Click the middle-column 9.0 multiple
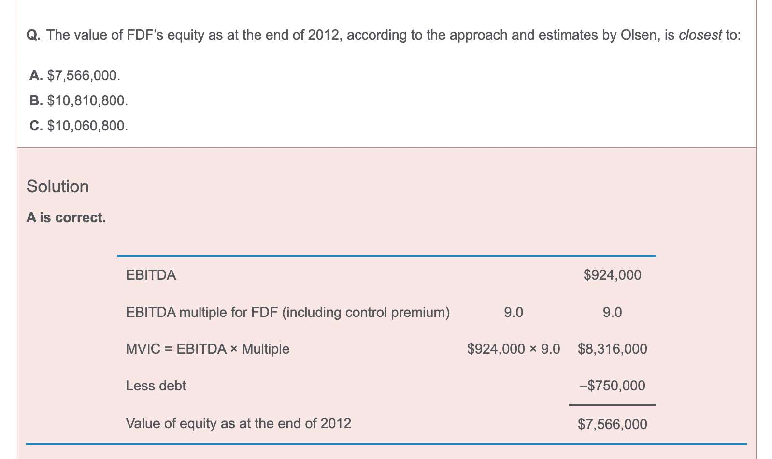The height and width of the screenshot is (459, 772). click(x=513, y=313)
